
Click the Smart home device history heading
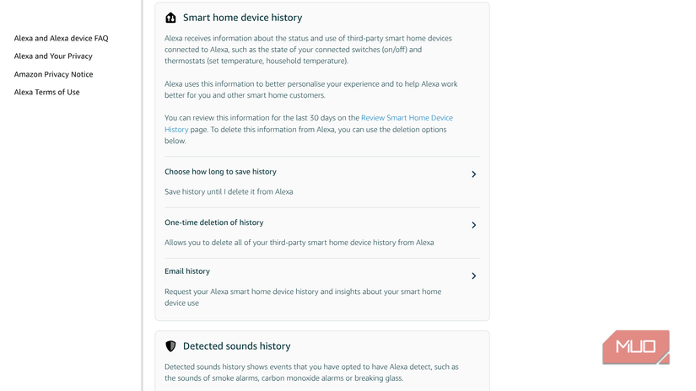click(242, 18)
